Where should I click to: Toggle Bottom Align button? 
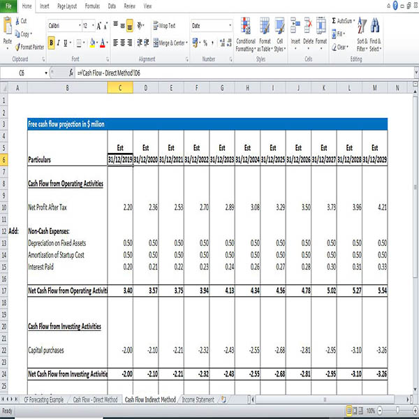[130, 26]
